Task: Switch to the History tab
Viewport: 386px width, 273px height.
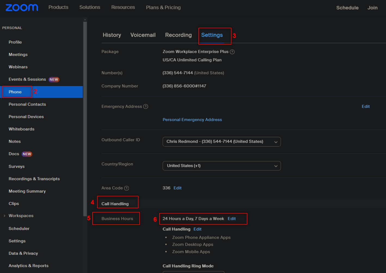Action: [x=112, y=35]
